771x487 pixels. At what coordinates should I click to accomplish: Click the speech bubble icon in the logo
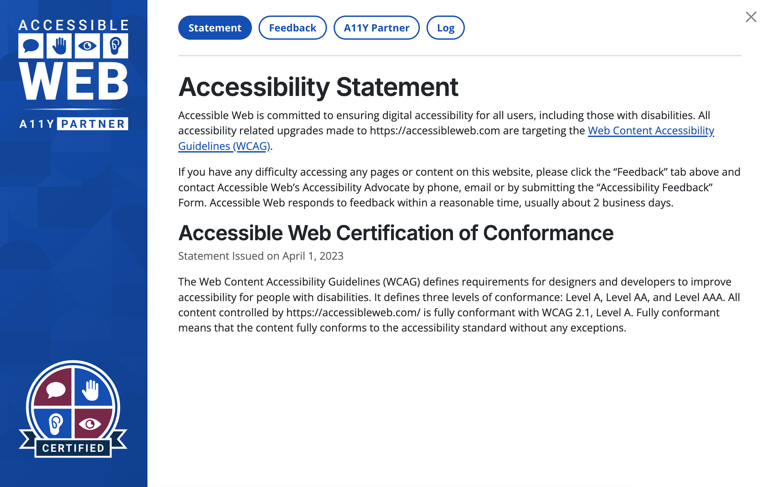click(x=31, y=46)
